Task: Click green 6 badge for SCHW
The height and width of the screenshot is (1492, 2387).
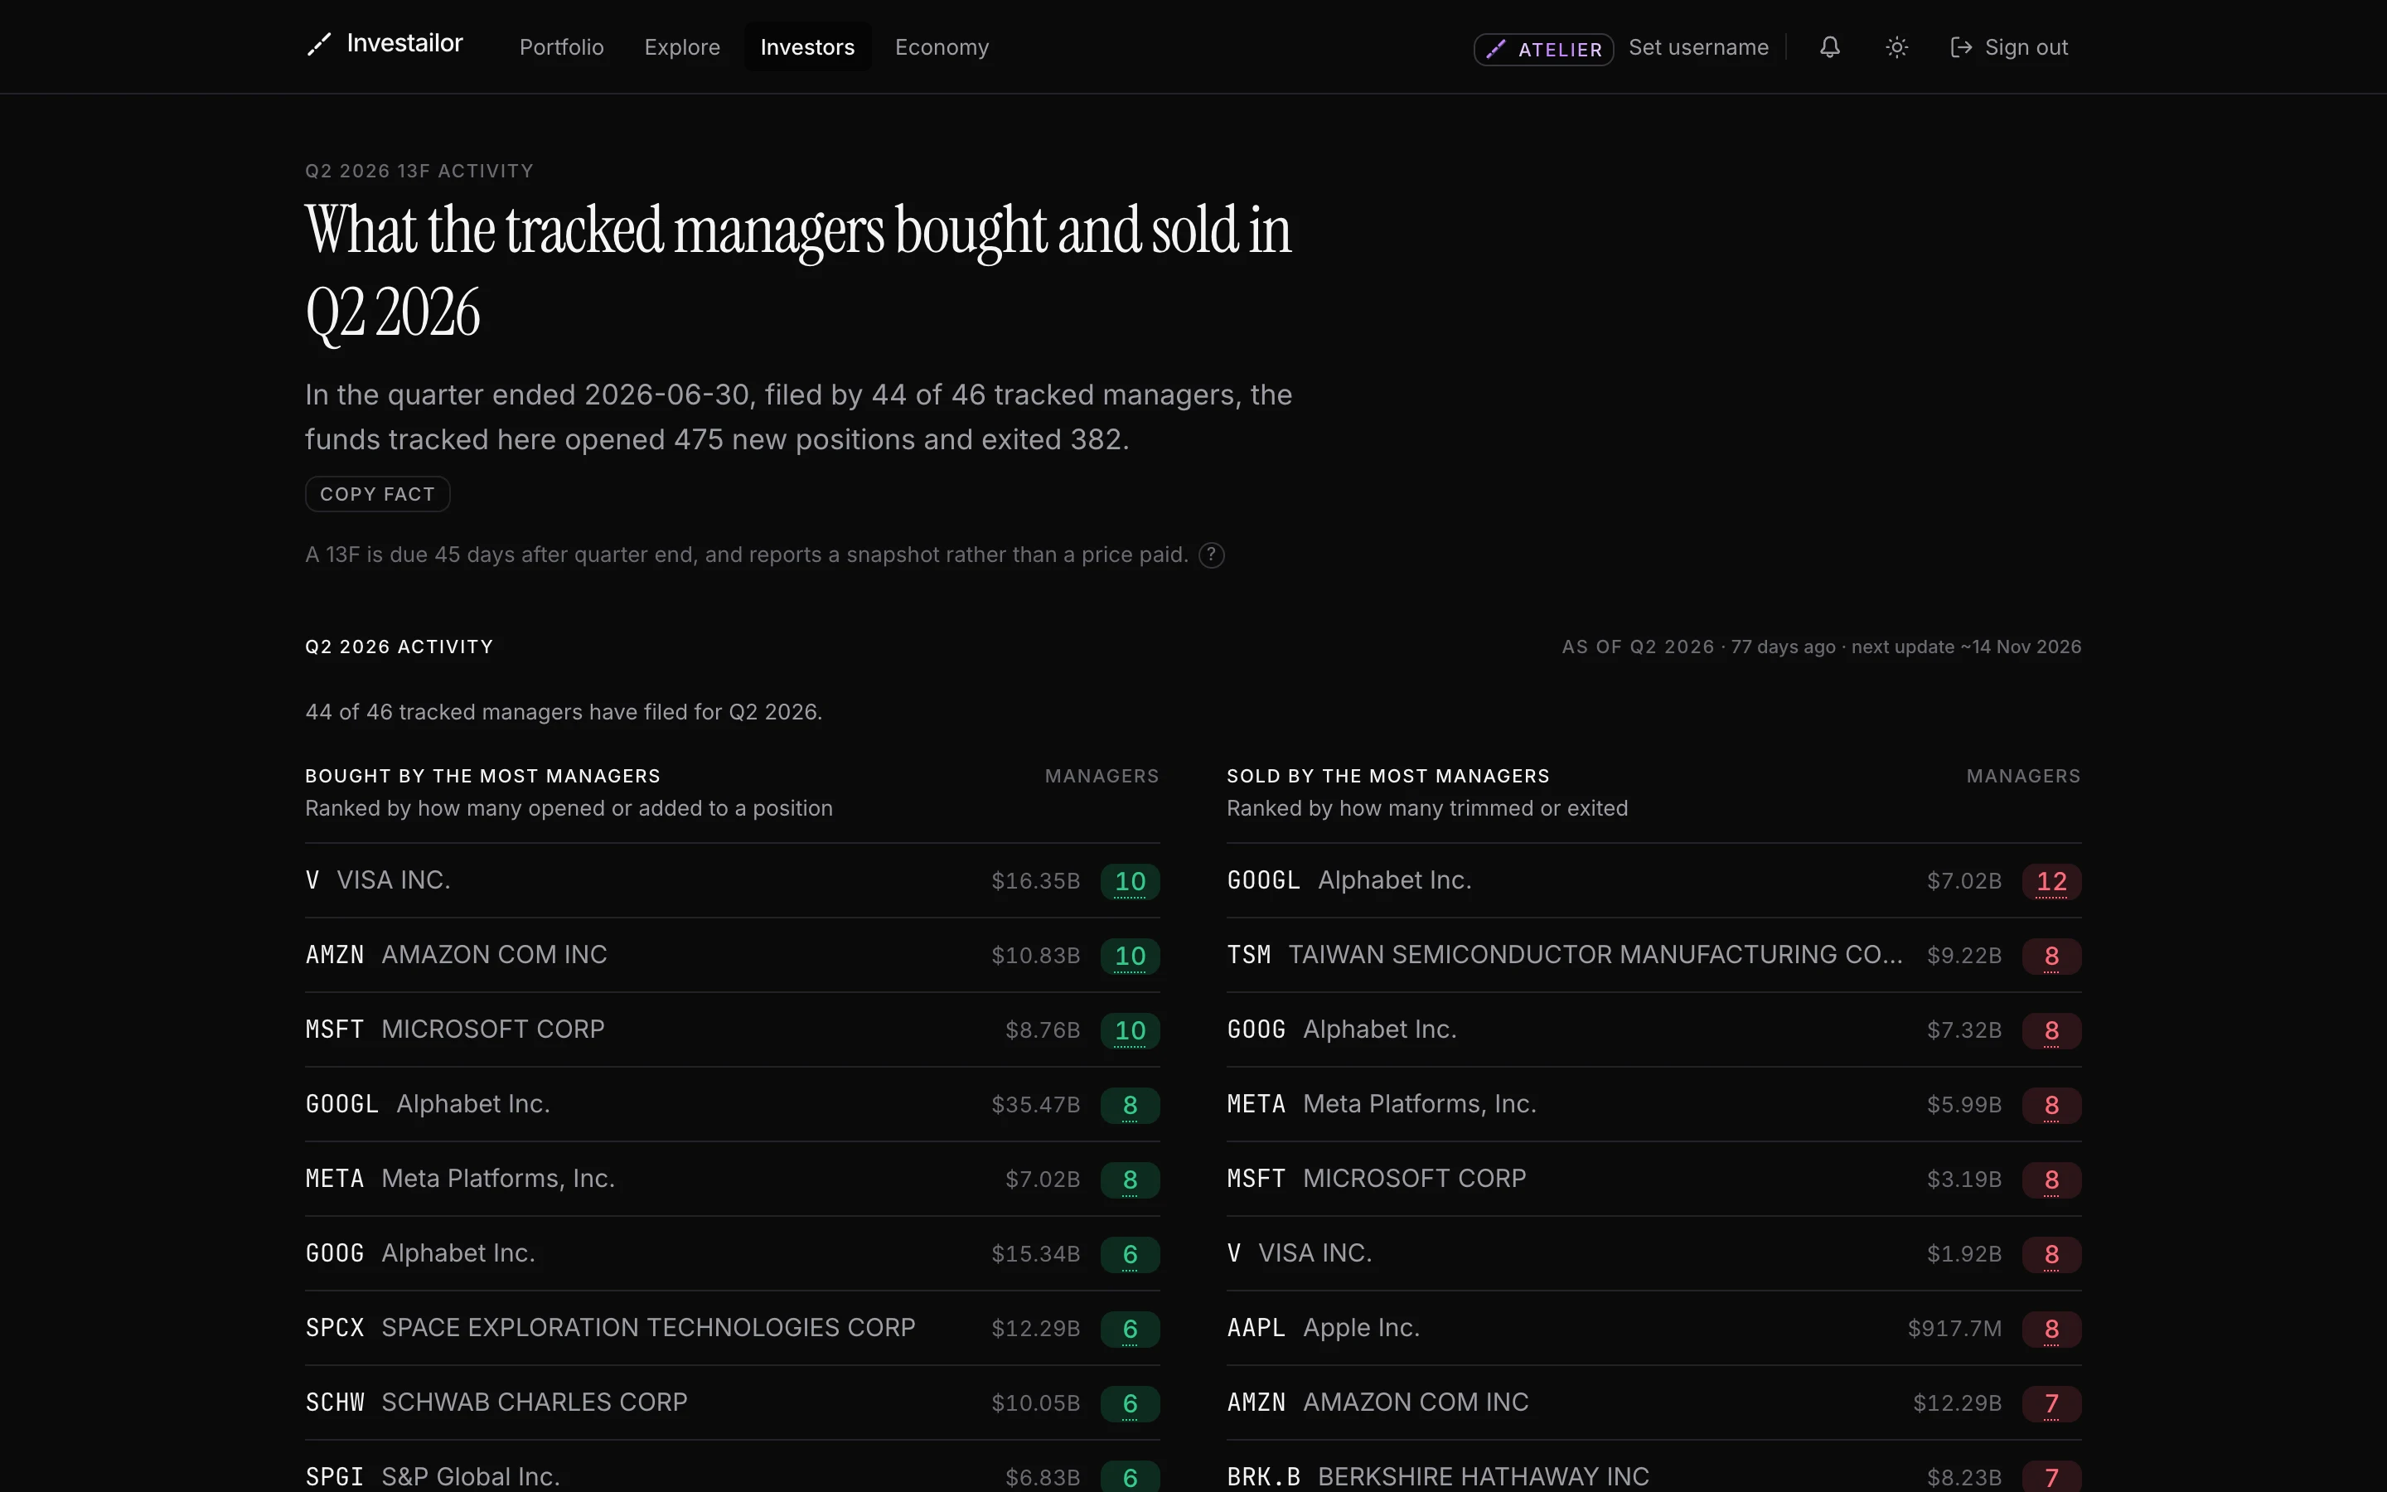Action: [x=1130, y=1403]
